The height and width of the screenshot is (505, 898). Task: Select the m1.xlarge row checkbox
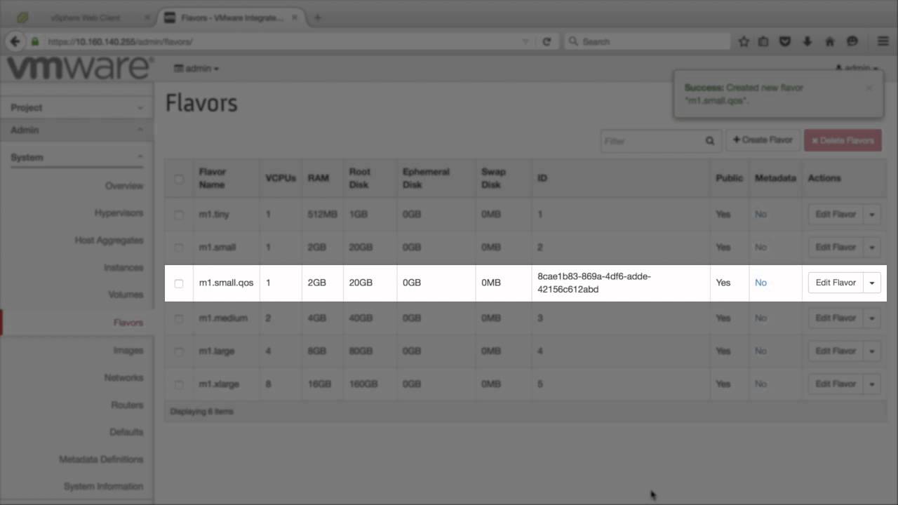point(179,384)
